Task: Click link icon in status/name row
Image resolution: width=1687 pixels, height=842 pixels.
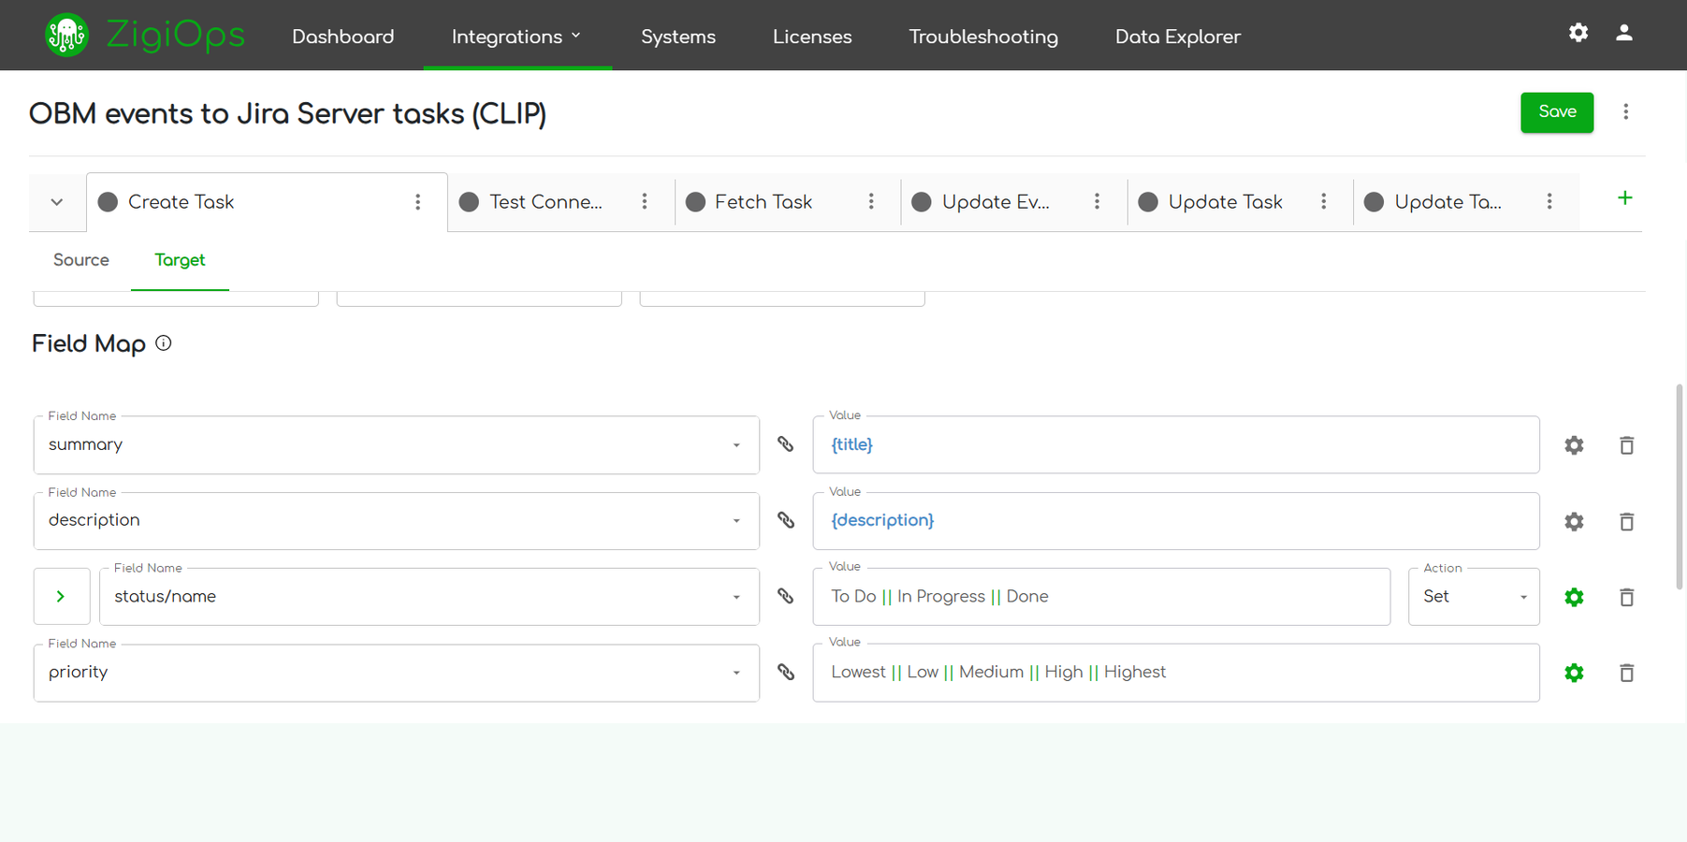Action: [x=786, y=596]
